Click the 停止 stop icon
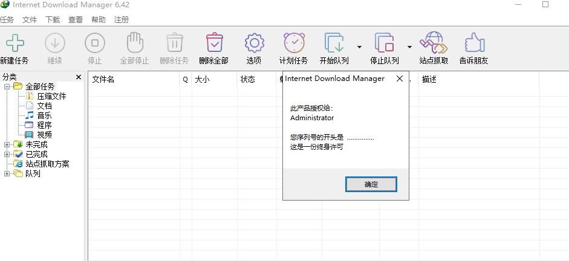 tap(95, 43)
